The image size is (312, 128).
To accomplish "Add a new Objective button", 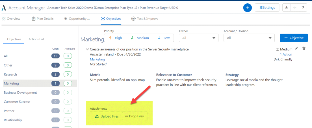I will tap(294, 38).
